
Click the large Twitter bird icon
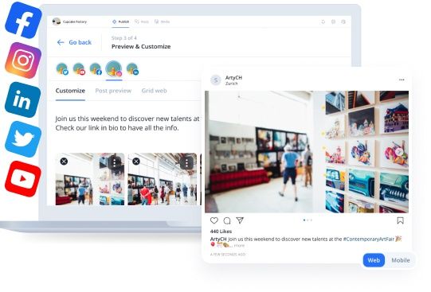click(23, 139)
